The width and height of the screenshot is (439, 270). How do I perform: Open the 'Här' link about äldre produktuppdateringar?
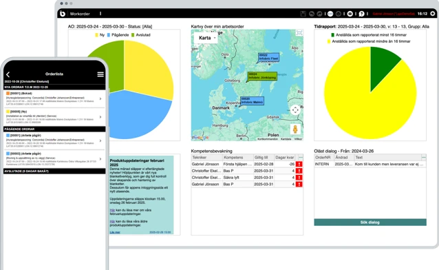point(112,221)
